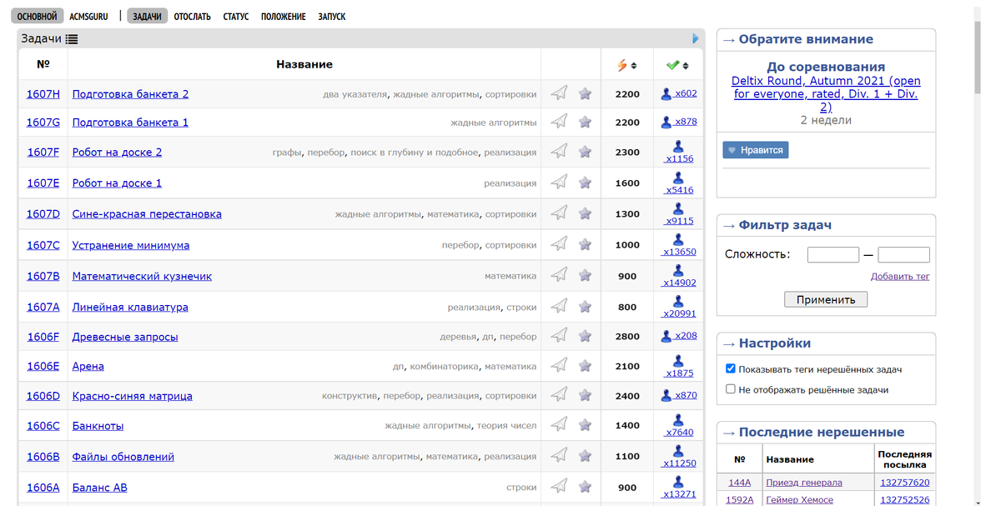
Task: Toggle favorite star for Линейная клавиатура
Action: [586, 306]
